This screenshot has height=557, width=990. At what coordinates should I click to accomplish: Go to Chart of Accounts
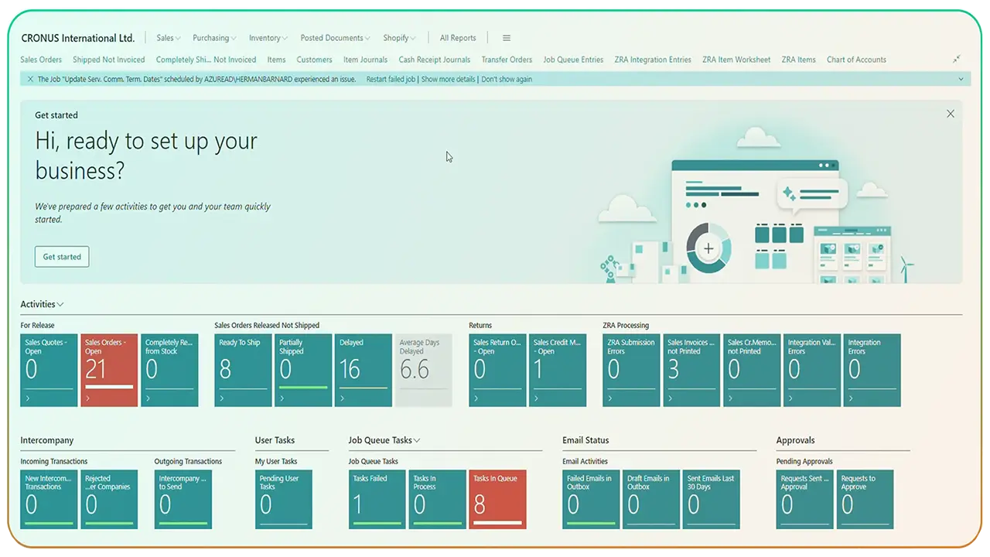click(x=856, y=60)
